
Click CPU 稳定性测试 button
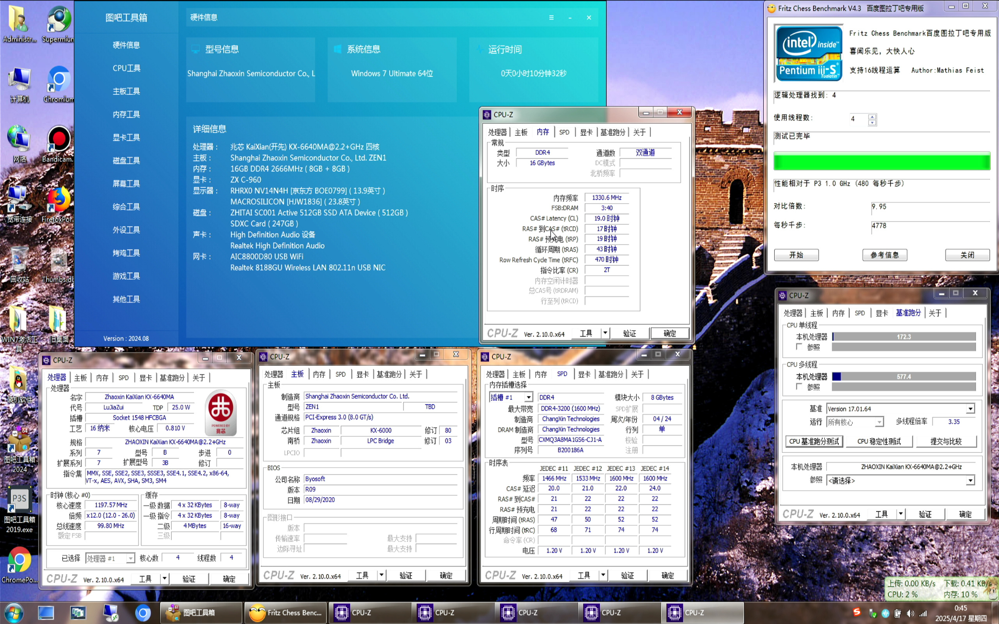(879, 441)
